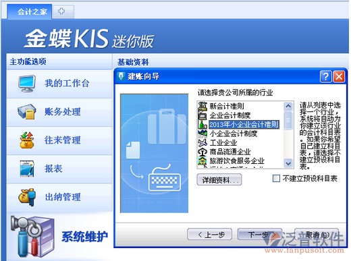
Task: Choose 小企业会计制度 in the list
Action: pyautogui.click(x=234, y=134)
